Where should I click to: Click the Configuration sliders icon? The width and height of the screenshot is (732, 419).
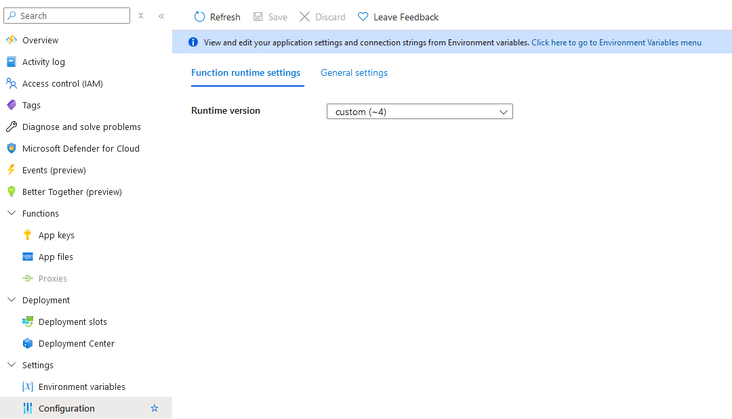pyautogui.click(x=28, y=408)
